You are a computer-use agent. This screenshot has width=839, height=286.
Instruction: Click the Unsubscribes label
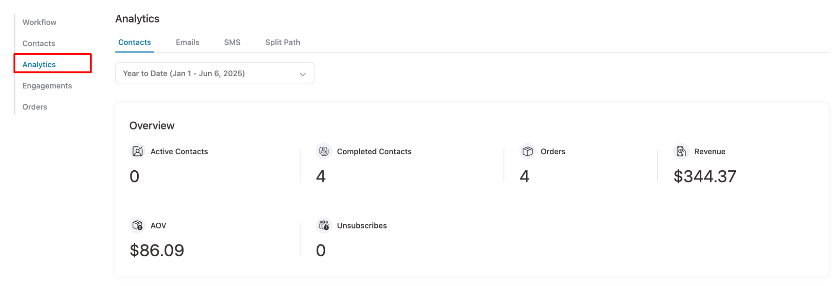point(362,226)
